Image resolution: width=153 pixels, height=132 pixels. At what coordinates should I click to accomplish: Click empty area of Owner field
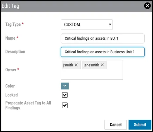point(92,74)
